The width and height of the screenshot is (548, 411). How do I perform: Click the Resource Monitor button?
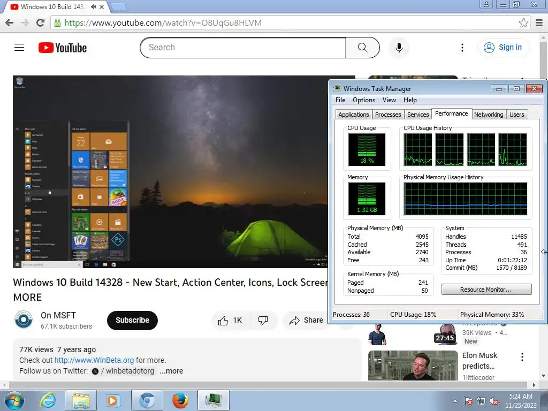tap(486, 290)
